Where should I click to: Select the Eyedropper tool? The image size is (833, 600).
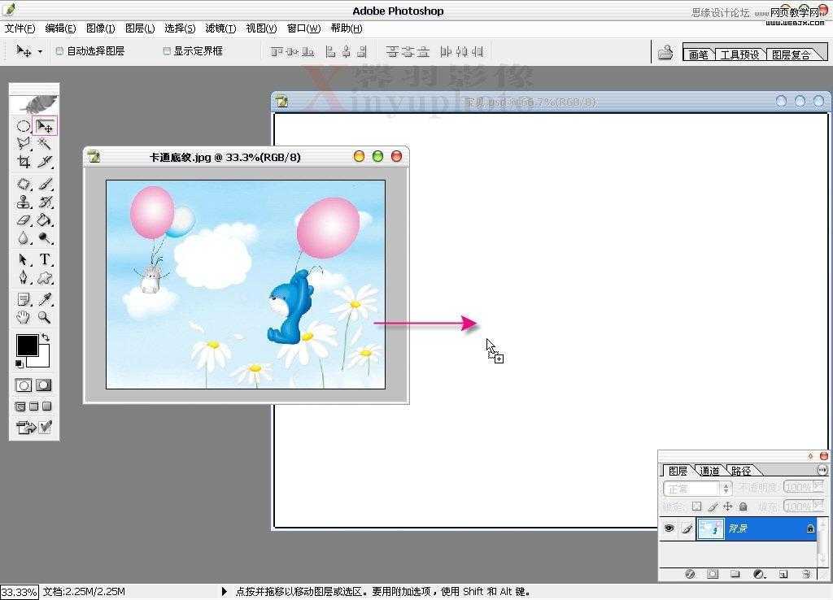[45, 298]
